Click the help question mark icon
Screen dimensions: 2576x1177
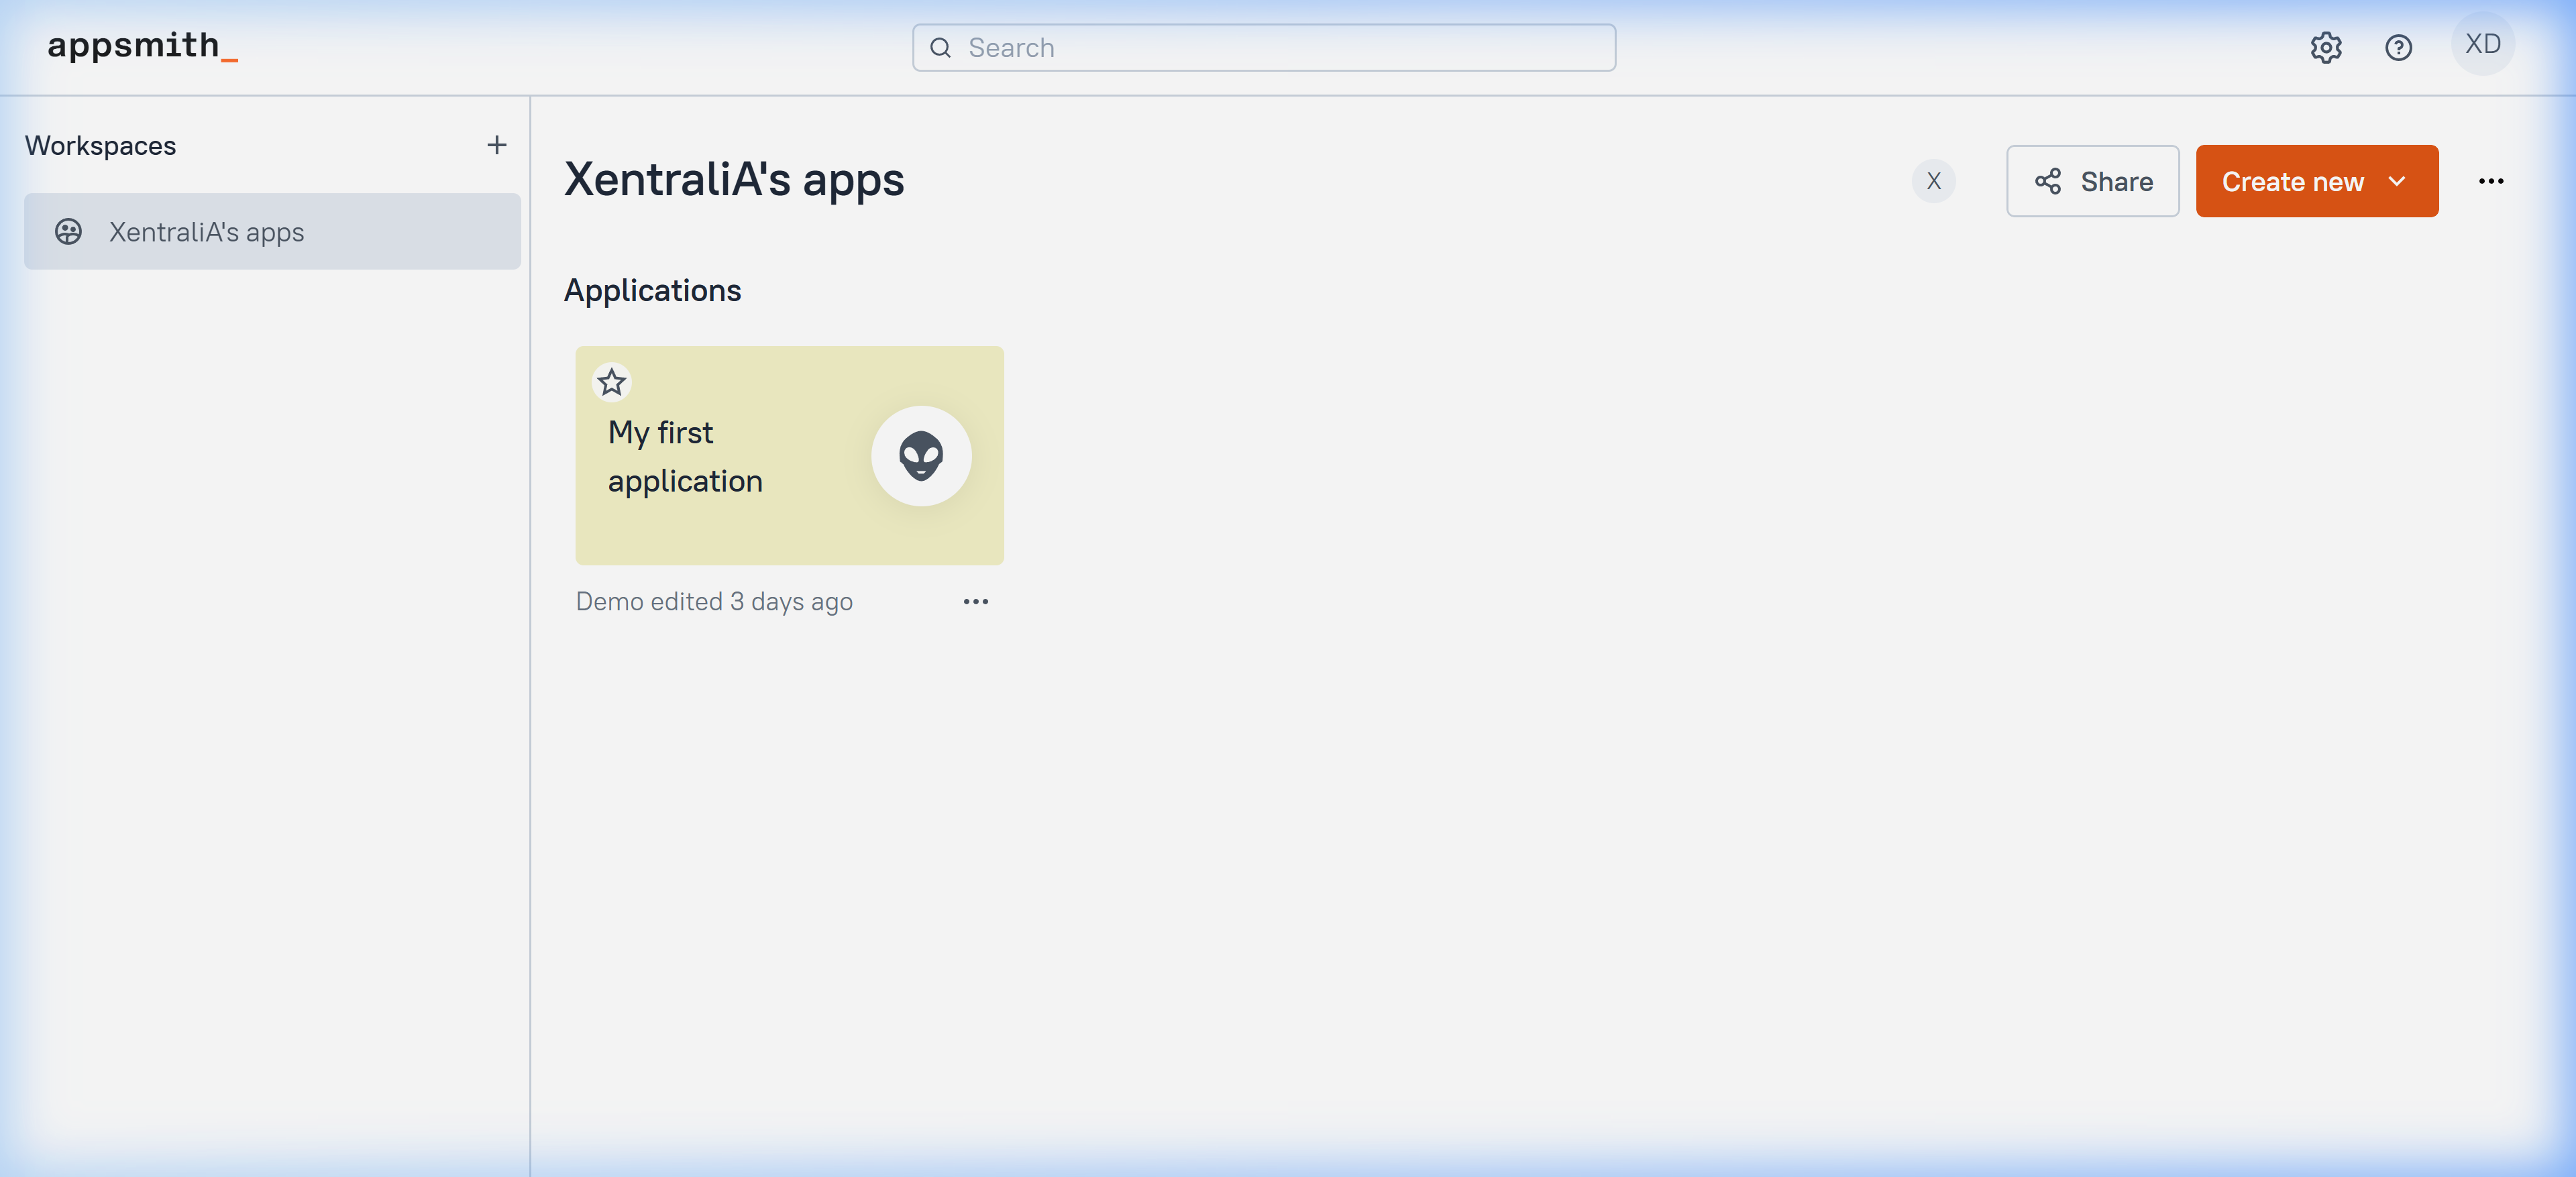coord(2399,47)
